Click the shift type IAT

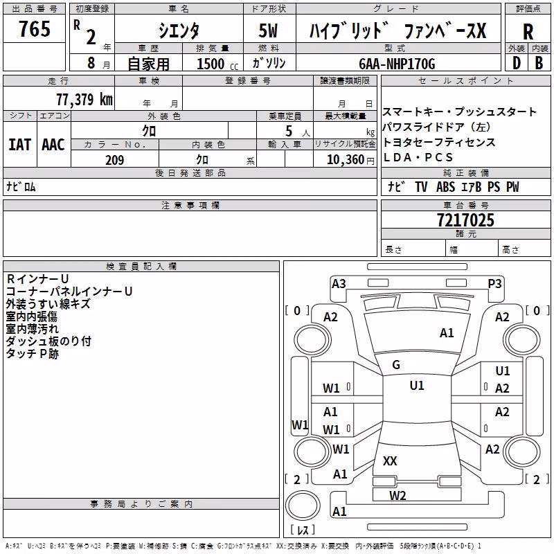click(20, 145)
